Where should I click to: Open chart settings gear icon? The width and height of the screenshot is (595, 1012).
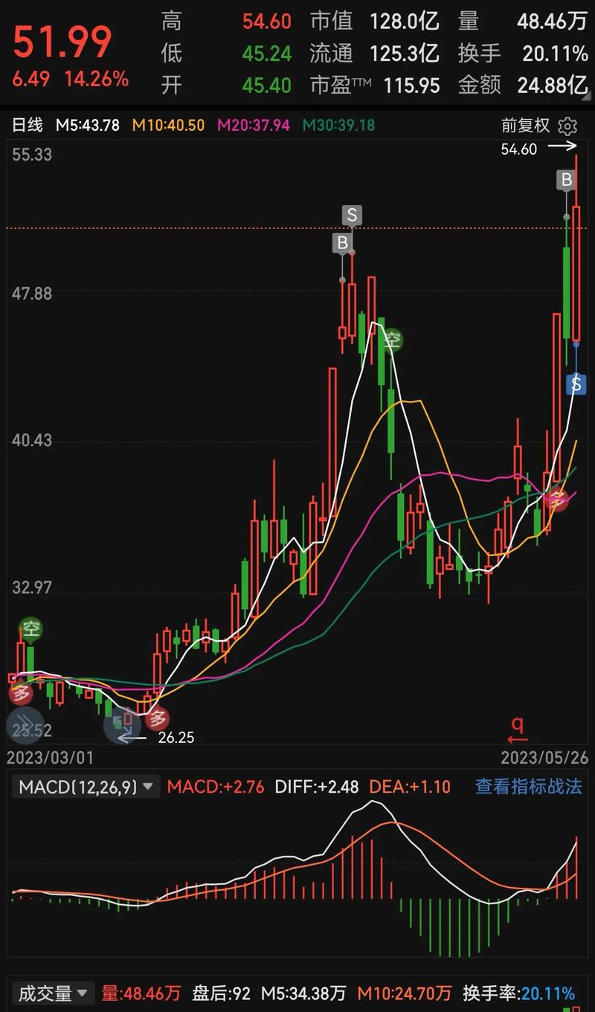tap(567, 125)
